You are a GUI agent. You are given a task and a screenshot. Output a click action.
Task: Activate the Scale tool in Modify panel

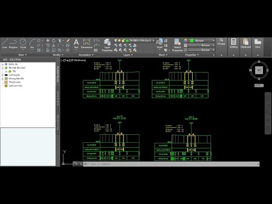(54, 50)
